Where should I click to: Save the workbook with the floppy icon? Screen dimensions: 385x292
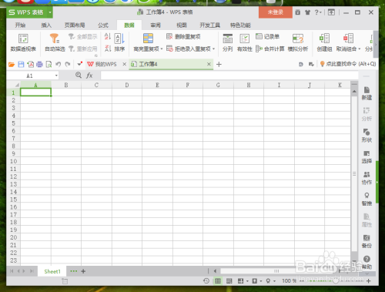(21, 64)
